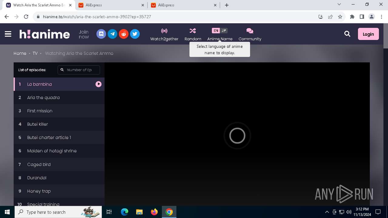Switch anime name language to JP
Screen dimensions: 388x218
224,31
